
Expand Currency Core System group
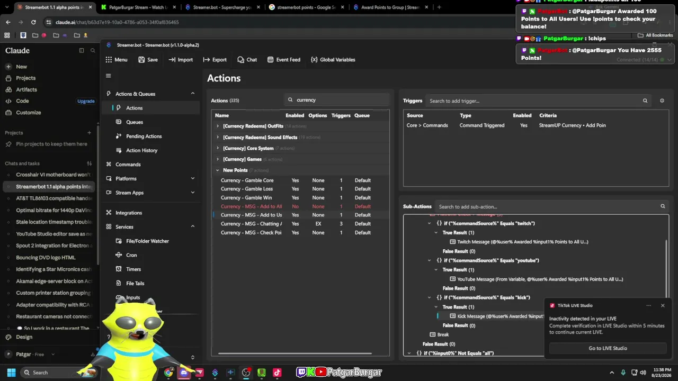click(x=217, y=148)
